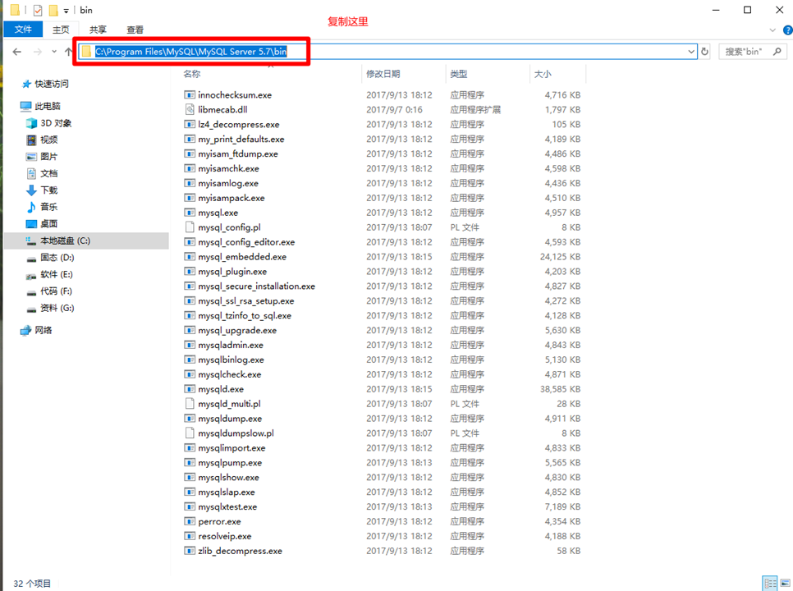Image resolution: width=793 pixels, height=591 pixels.
Task: Click the myisamchk.exe file icon
Action: (190, 168)
